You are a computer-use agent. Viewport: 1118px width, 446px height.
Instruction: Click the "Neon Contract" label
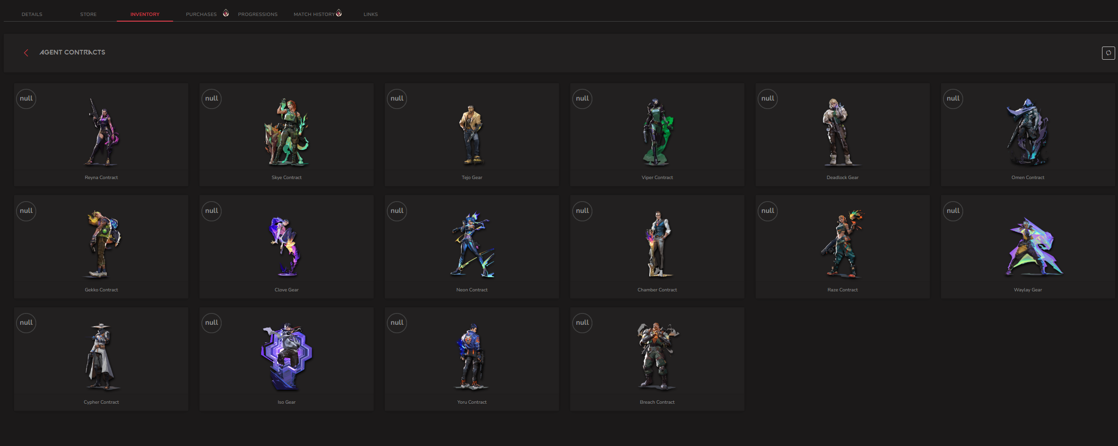point(472,290)
